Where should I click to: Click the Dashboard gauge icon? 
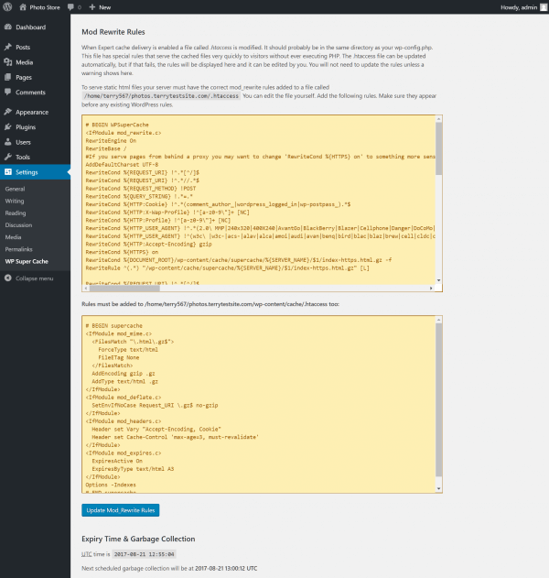(x=8, y=27)
